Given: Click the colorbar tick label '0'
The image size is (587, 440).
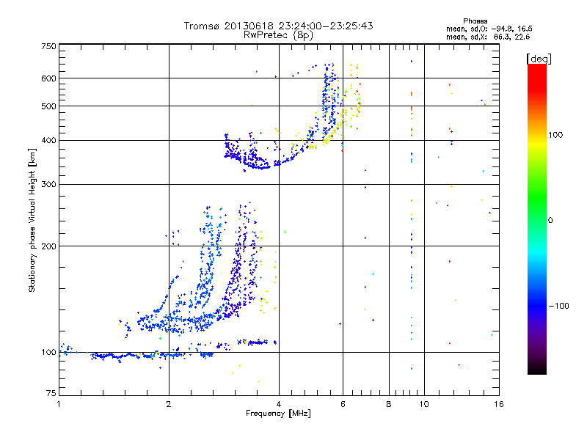Looking at the screenshot, I should coord(550,221).
